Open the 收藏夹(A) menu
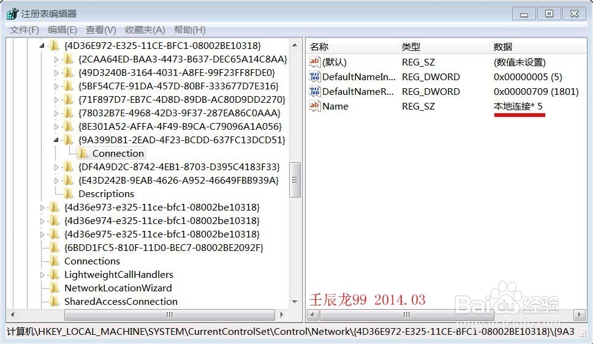This screenshot has height=344, width=593. point(145,30)
